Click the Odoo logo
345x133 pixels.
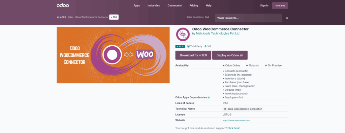[63, 5]
